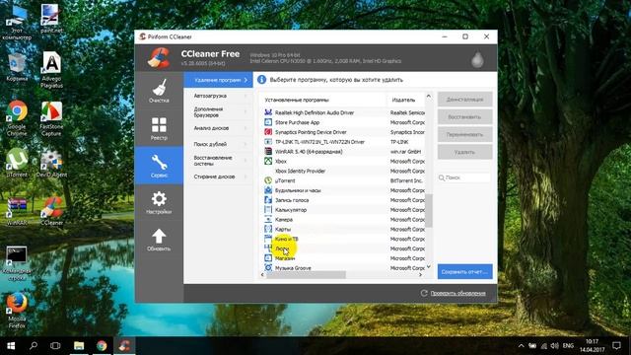Switch to Стирание дисков tab
The width and height of the screenshot is (631, 355).
(x=219, y=177)
